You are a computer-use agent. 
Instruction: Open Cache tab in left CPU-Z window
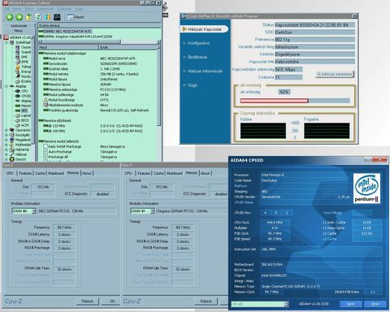pos(40,173)
